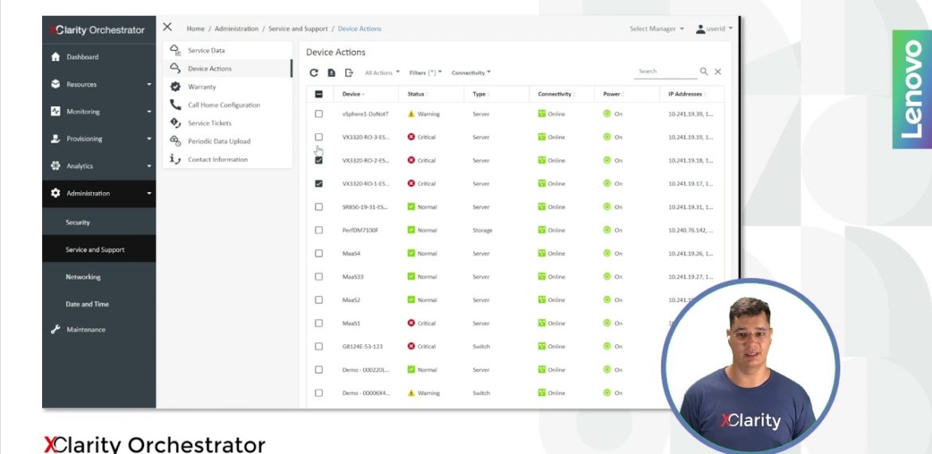Check the vSphere1-DoNotT row checkbox
This screenshot has width=932, height=454.
click(x=319, y=113)
